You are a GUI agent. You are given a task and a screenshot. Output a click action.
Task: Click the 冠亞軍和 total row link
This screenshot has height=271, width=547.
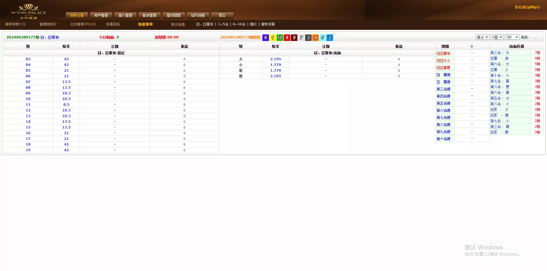(x=443, y=53)
